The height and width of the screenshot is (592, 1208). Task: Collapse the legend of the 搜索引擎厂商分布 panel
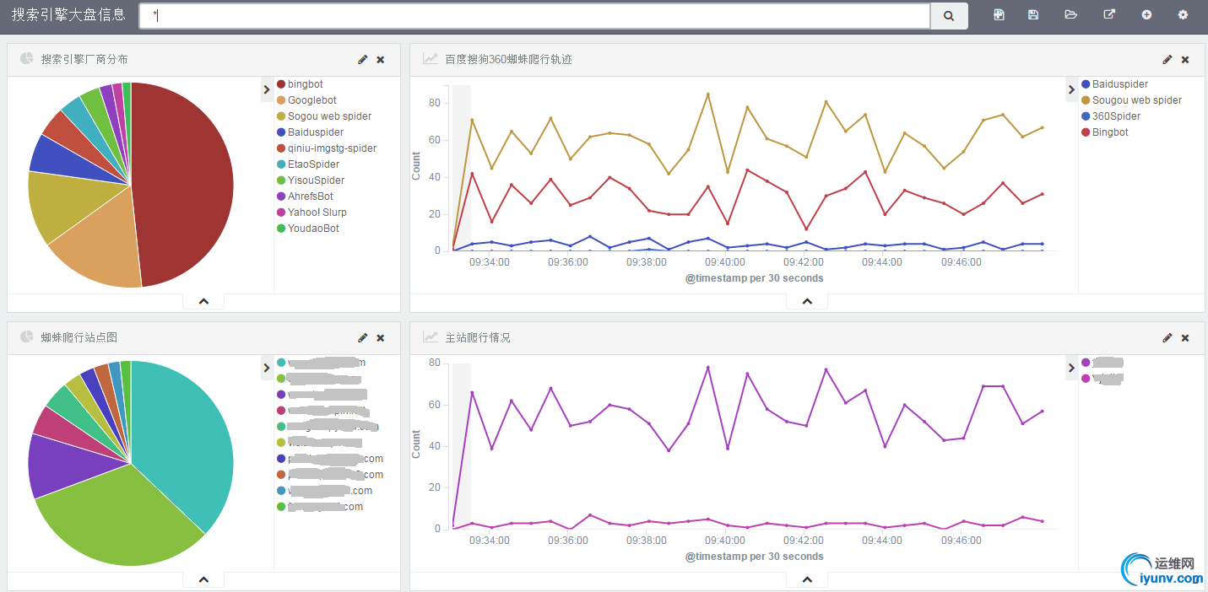coord(267,89)
